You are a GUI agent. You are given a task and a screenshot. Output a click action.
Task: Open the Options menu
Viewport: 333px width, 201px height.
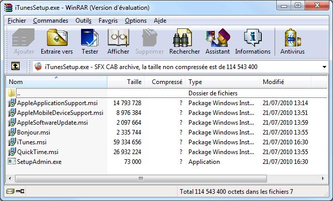coord(136,21)
